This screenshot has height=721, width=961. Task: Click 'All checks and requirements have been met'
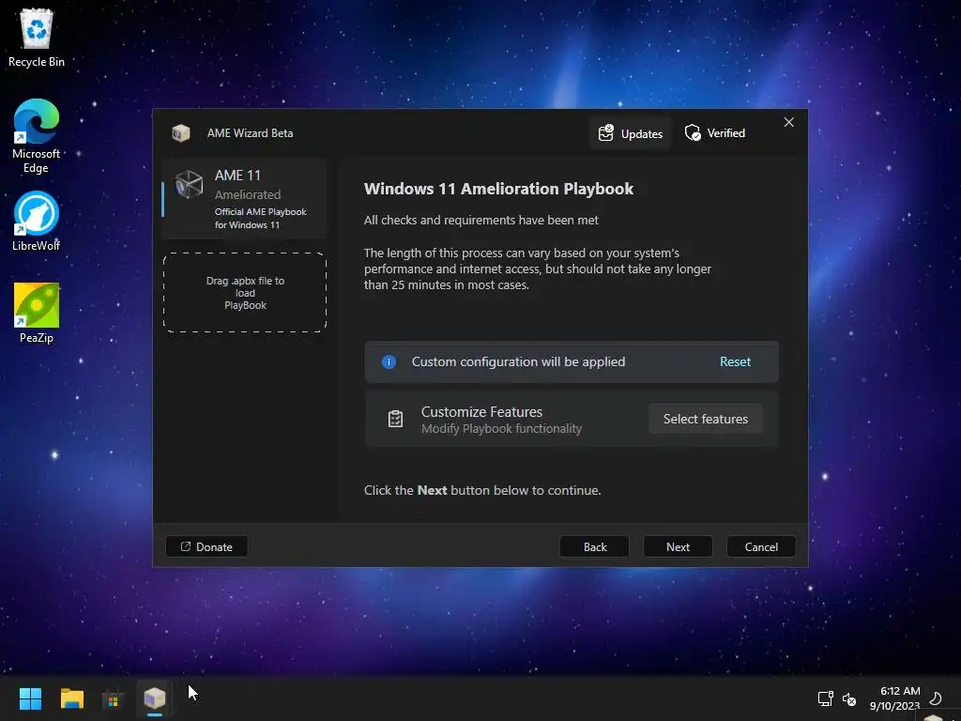tap(481, 220)
